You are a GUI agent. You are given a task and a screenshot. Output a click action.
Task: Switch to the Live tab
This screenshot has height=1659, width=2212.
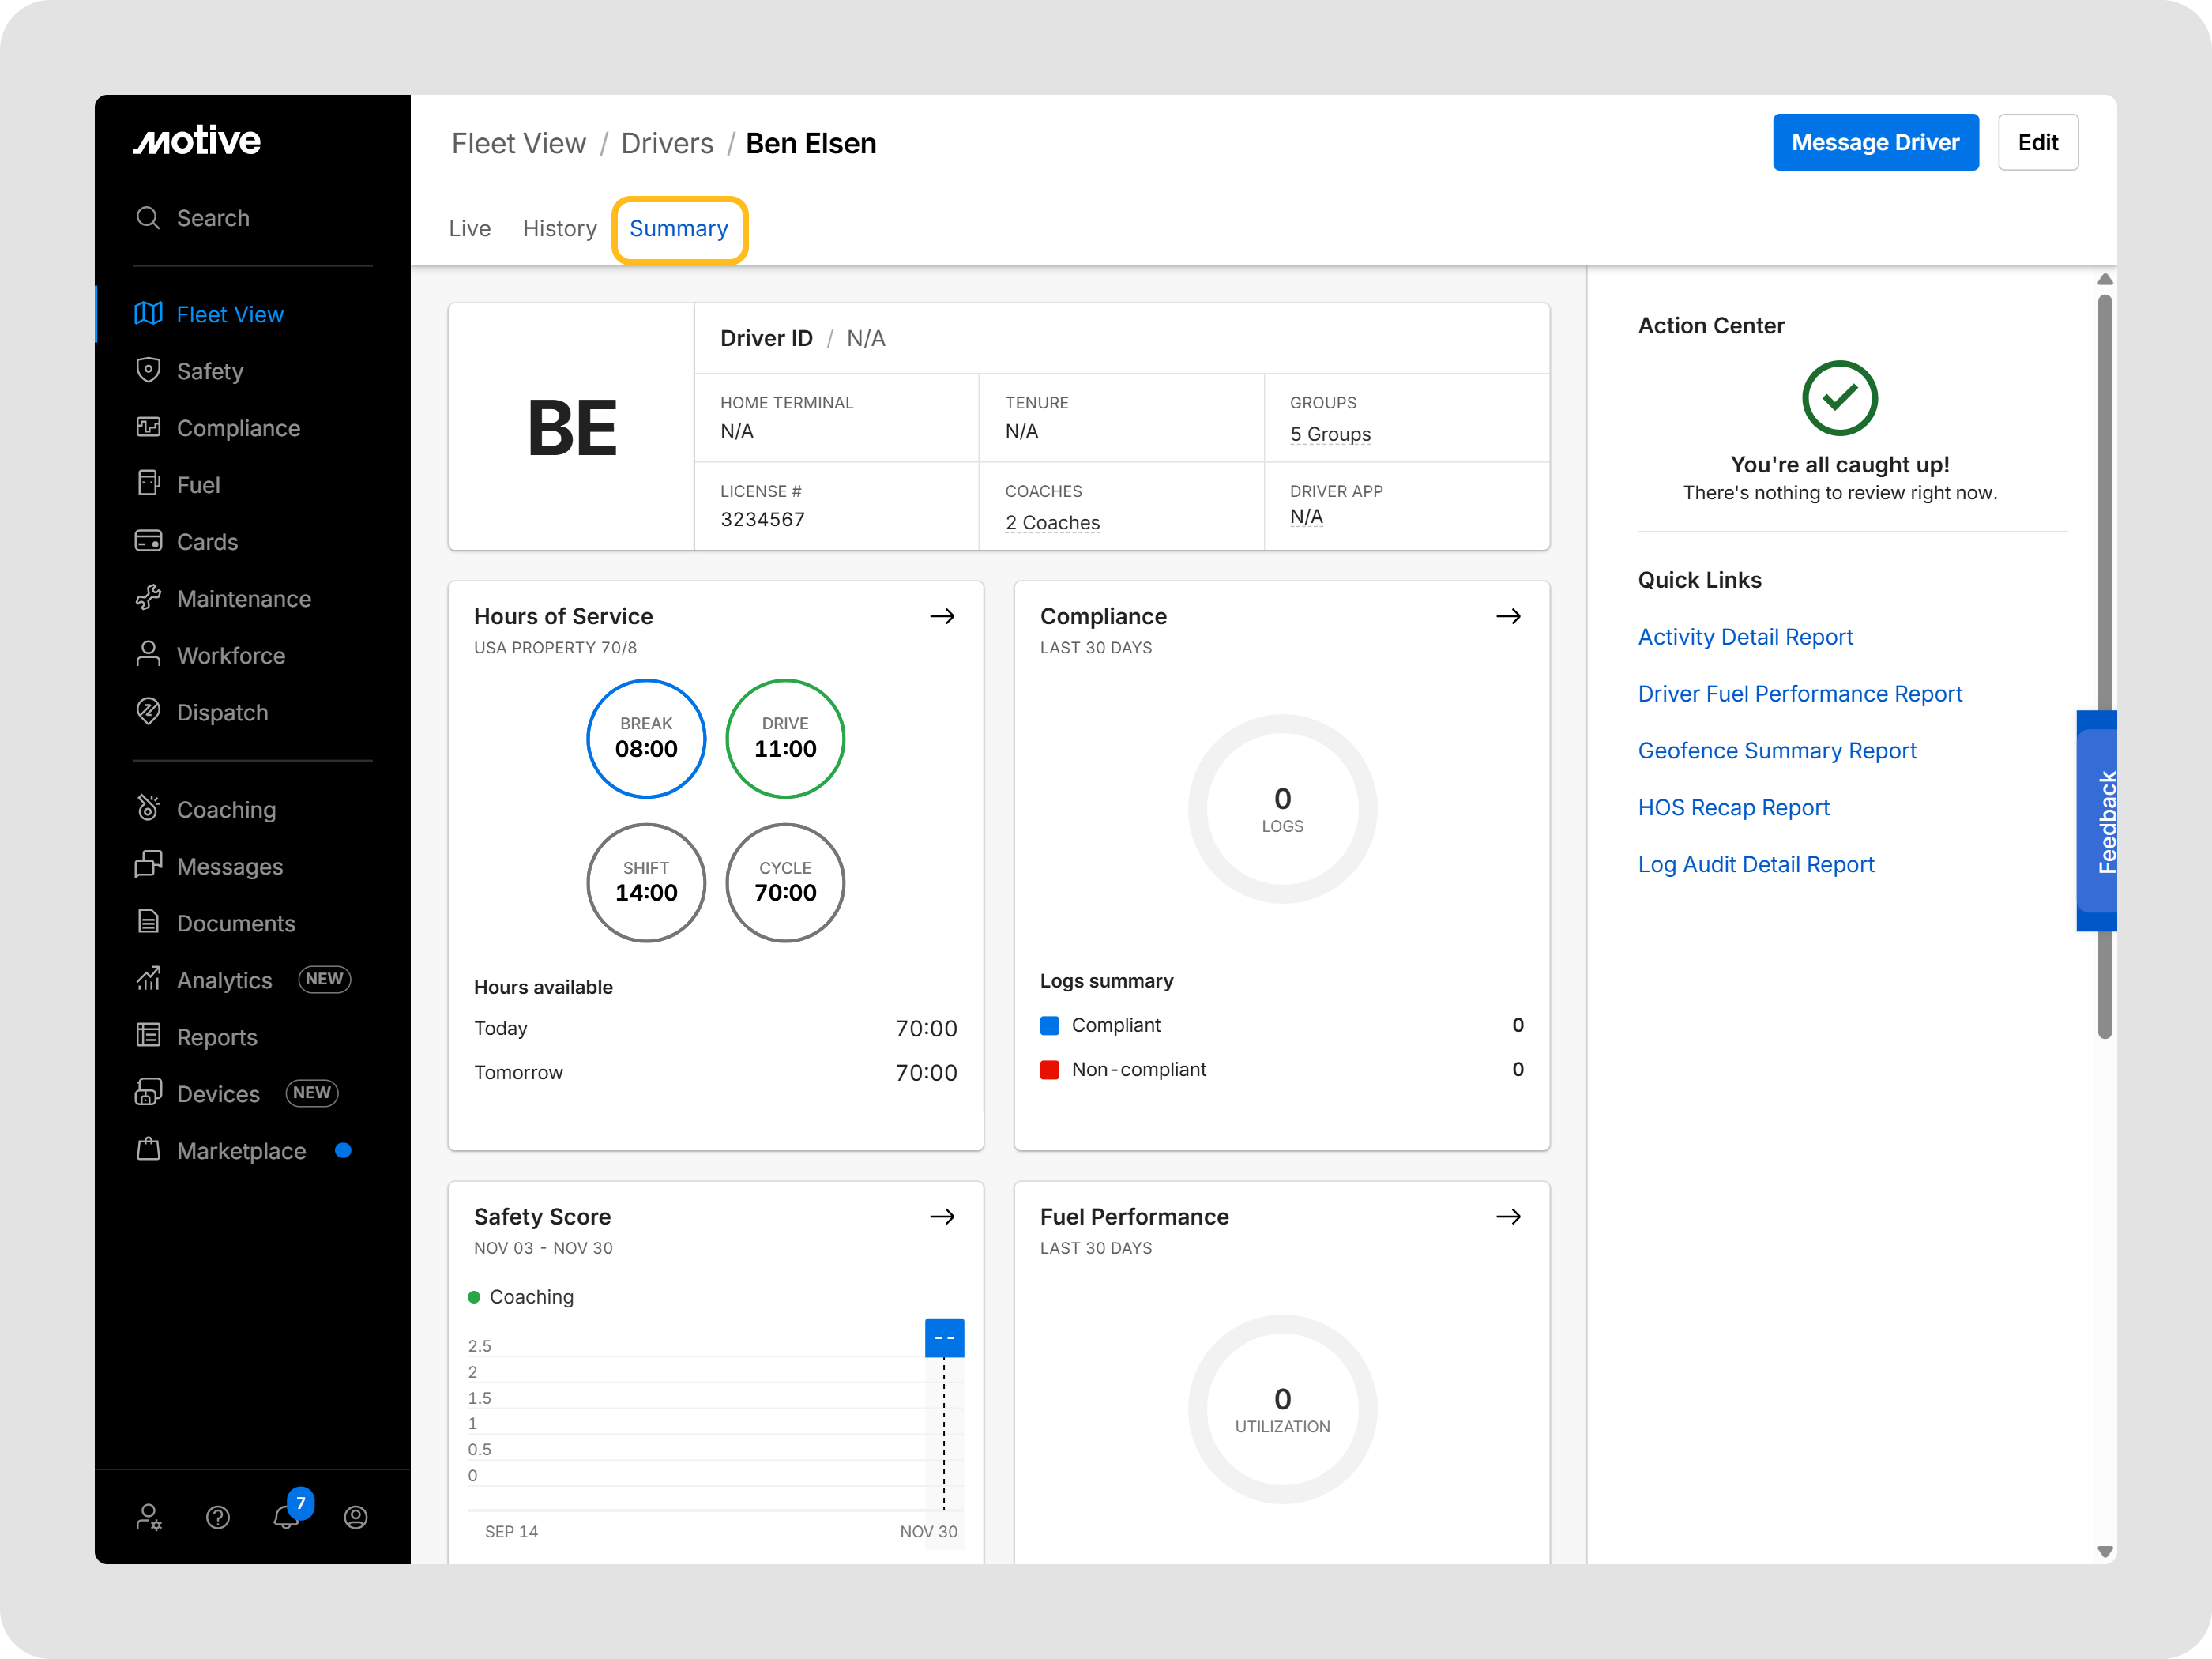[469, 229]
